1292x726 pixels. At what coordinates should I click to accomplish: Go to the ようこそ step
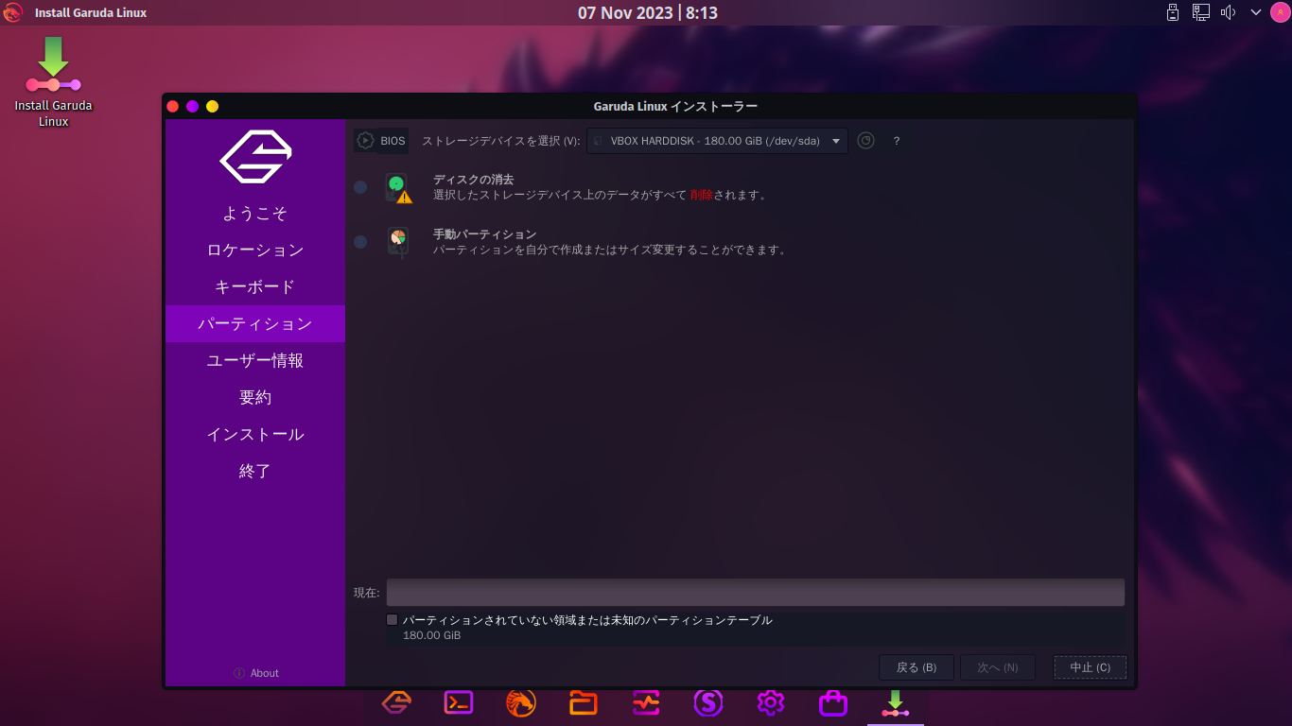[255, 214]
